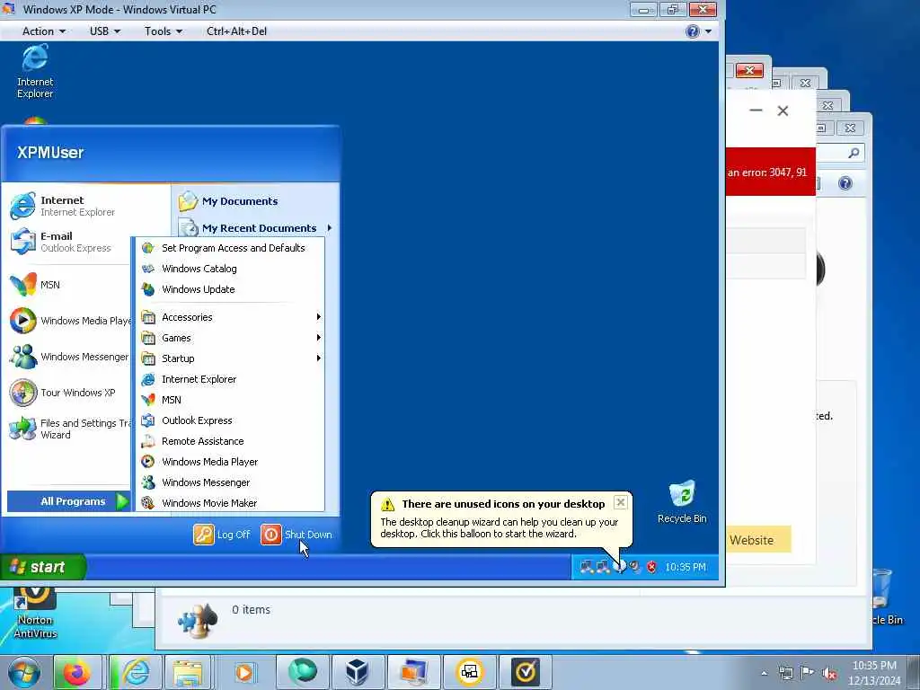Click the network tray icon in Windows 7
The width and height of the screenshot is (920, 690).
(x=785, y=673)
